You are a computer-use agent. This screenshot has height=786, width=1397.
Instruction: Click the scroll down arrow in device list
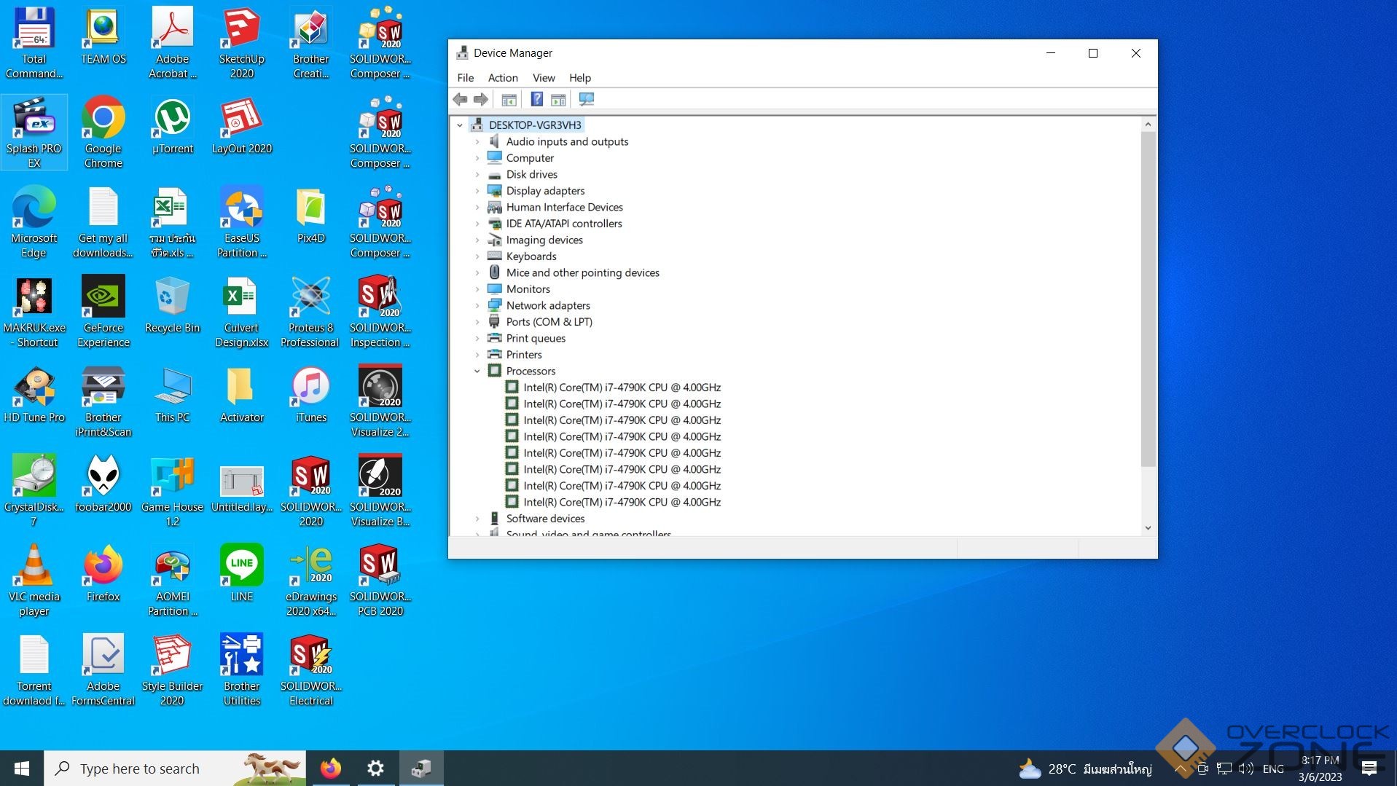point(1148,528)
